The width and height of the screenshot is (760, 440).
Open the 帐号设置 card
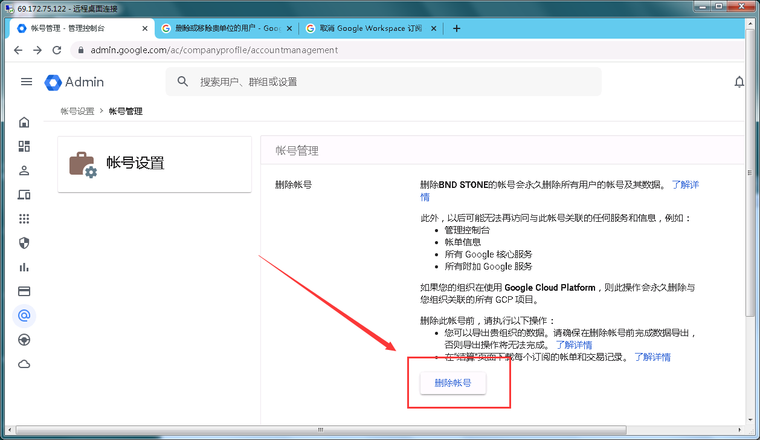155,164
